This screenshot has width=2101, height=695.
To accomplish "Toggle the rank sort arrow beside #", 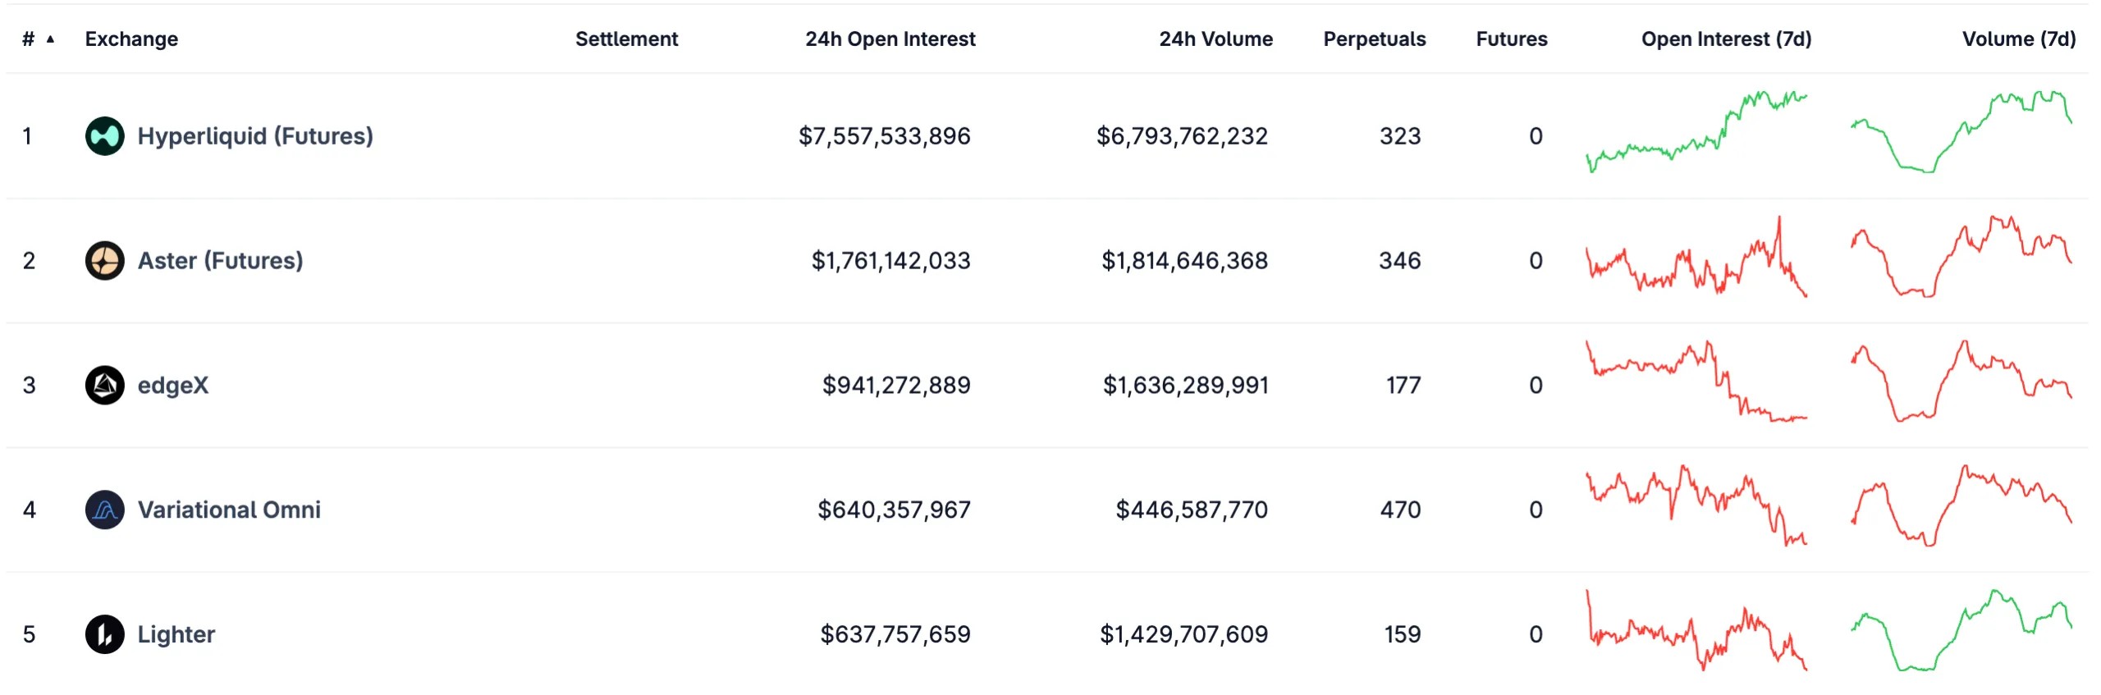I will [50, 39].
